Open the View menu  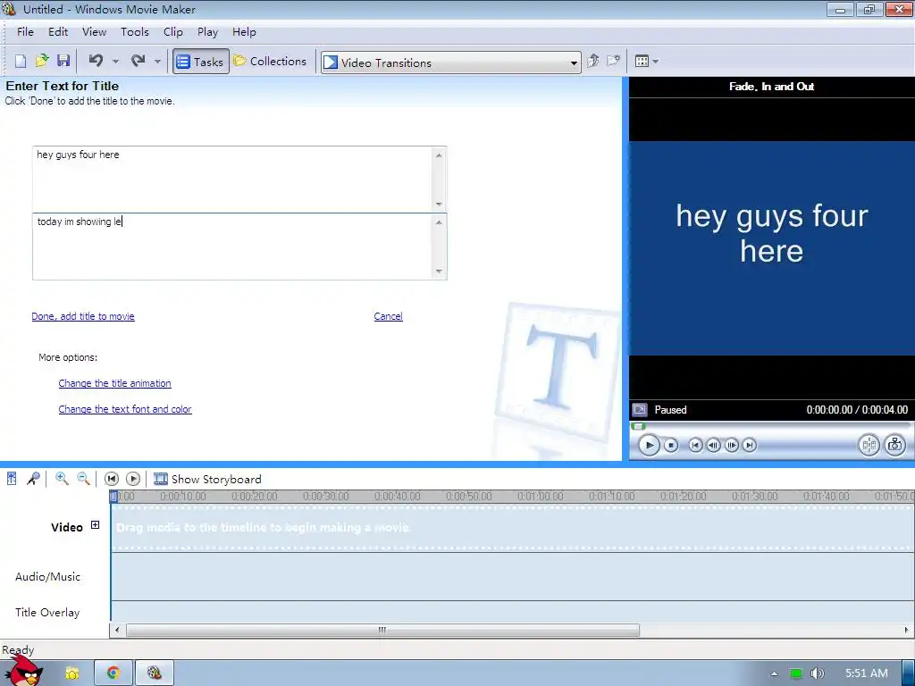pos(94,32)
